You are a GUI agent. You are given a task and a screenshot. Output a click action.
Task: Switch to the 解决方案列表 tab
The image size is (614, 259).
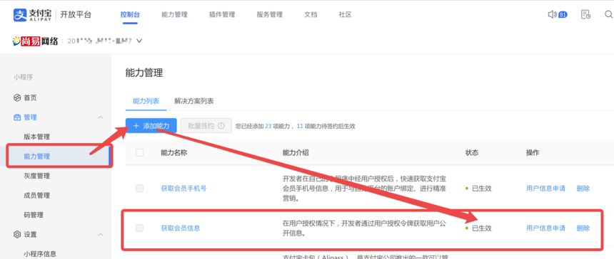click(193, 101)
